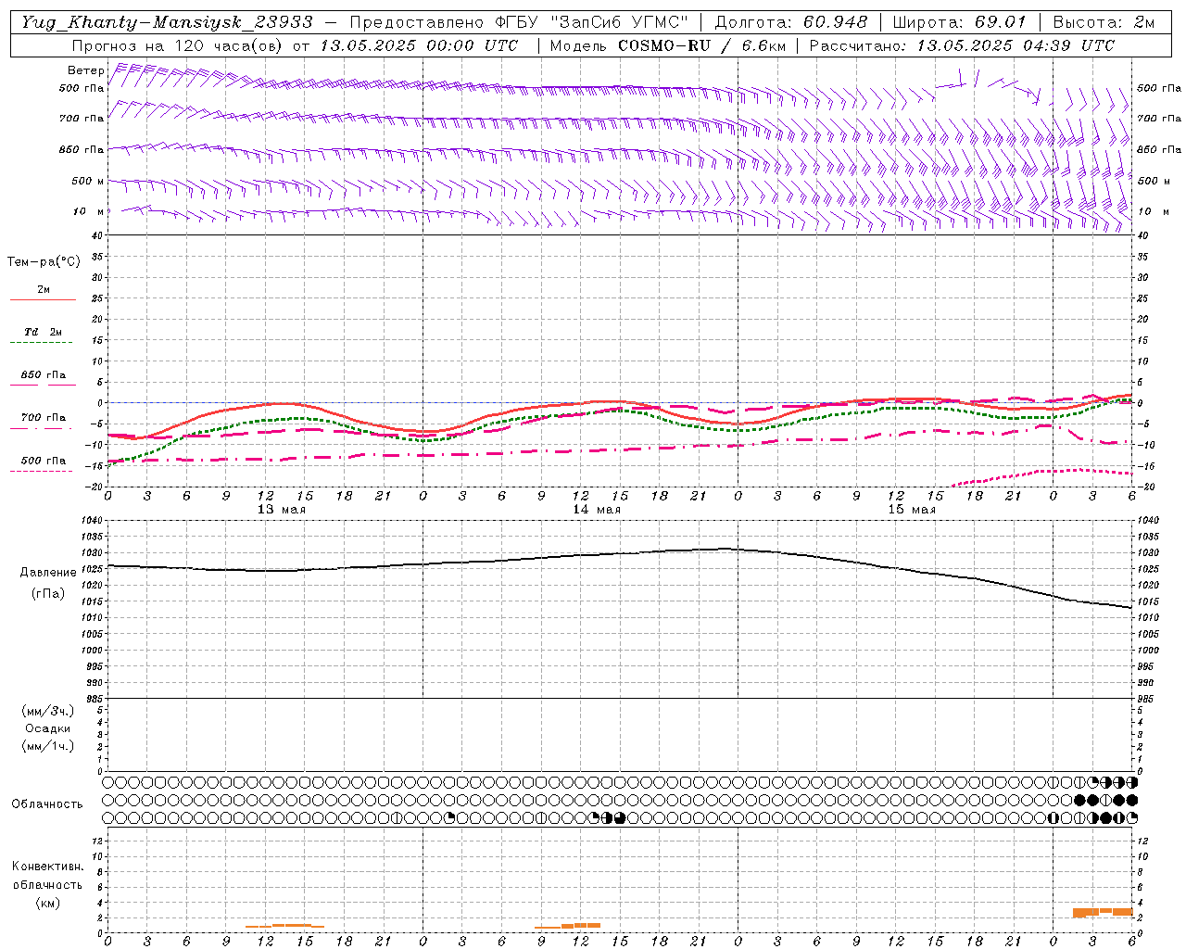Screen dimensions: 1186x949
Task: Click the 'Высота: 2м' field
Action: coord(1104,22)
